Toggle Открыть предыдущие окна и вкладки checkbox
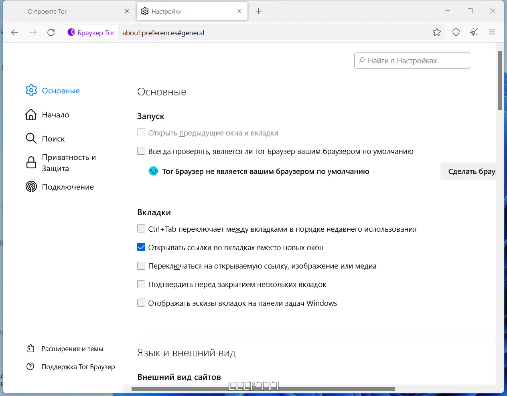 (x=141, y=132)
